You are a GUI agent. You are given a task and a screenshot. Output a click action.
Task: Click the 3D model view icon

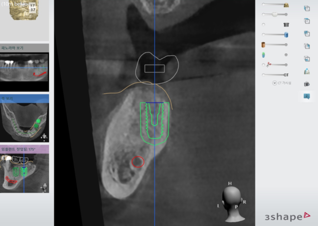pyautogui.click(x=306, y=71)
